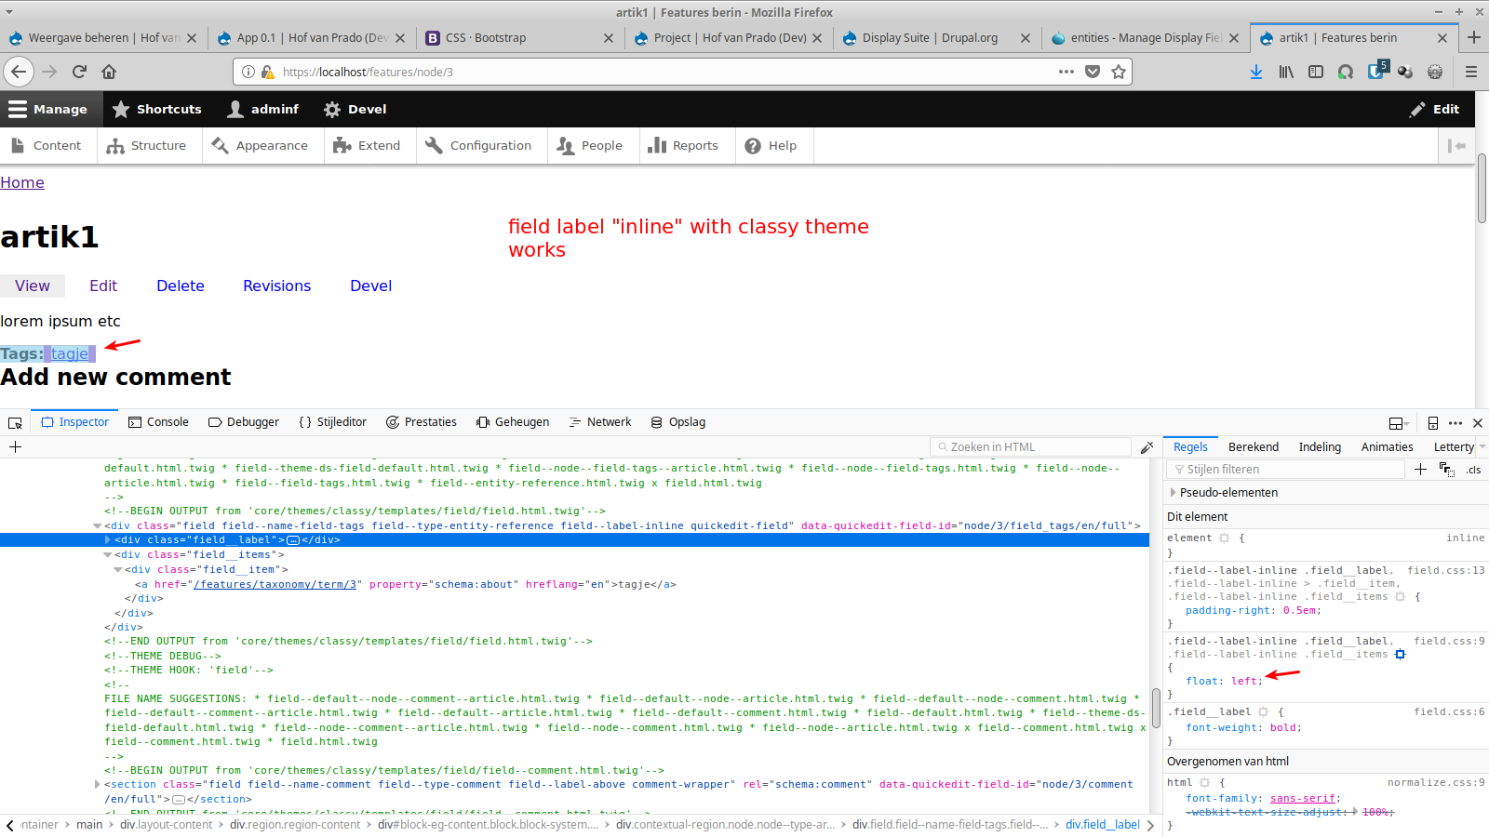Select the devtools dock position icon
Screen dimensions: 1489x837
point(1396,423)
